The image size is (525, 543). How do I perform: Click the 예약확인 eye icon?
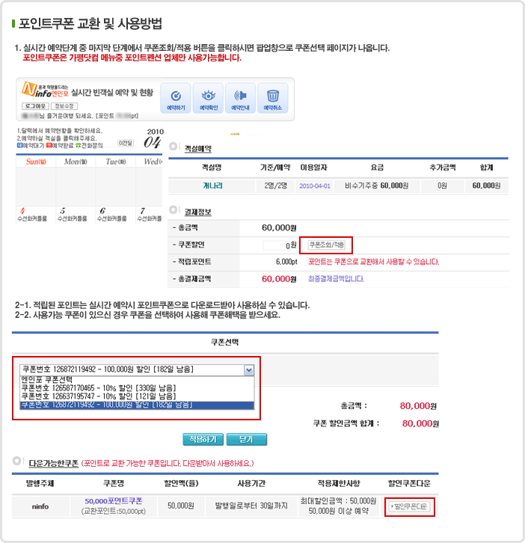pyautogui.click(x=209, y=99)
